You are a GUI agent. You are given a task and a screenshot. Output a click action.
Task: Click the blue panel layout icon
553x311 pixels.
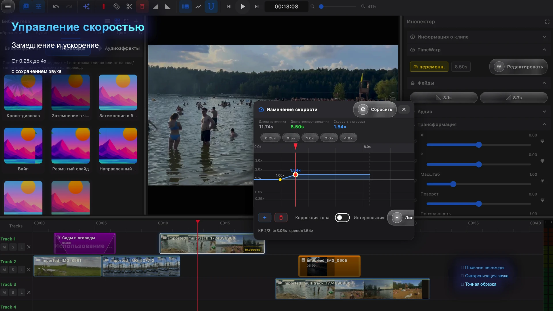(x=185, y=6)
